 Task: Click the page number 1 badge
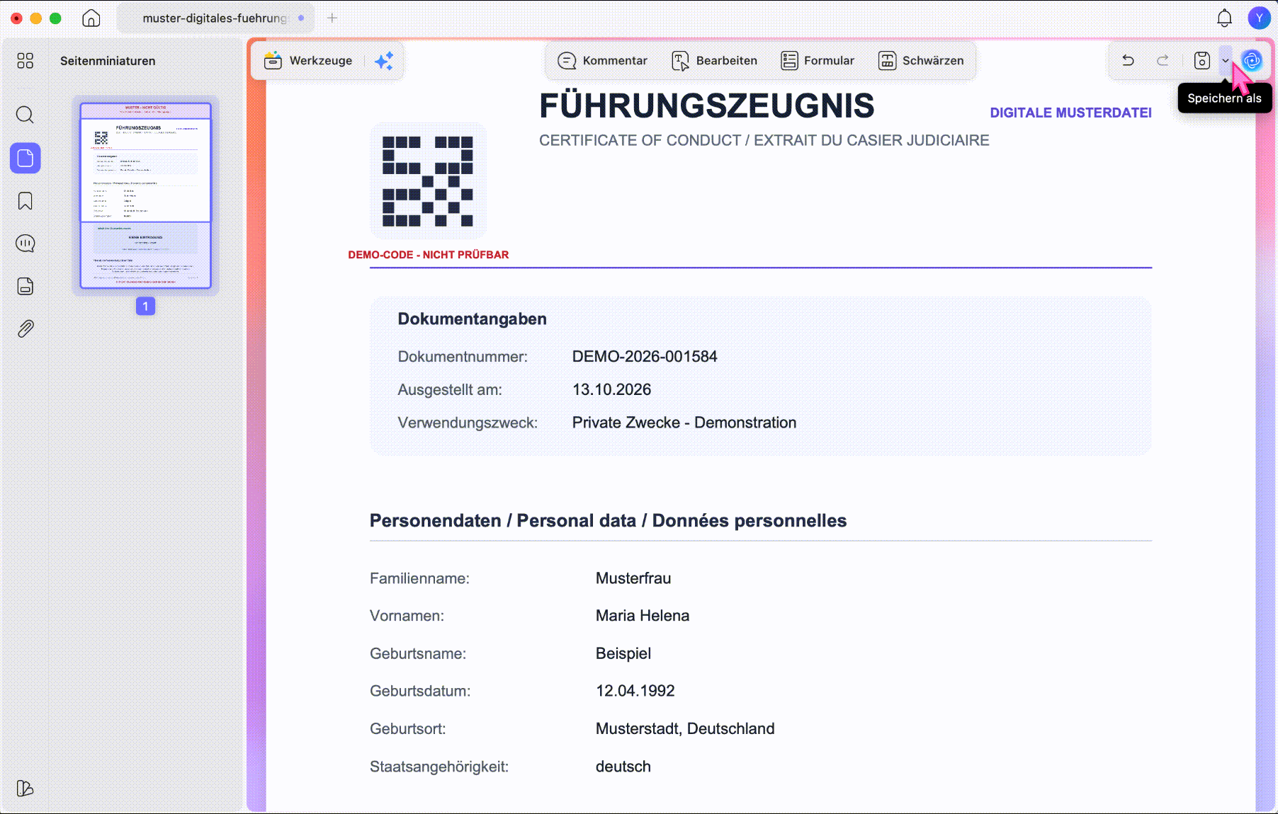[145, 306]
